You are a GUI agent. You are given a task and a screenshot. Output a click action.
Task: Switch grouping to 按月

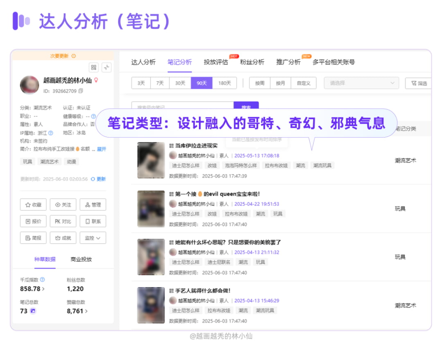[x=280, y=83]
